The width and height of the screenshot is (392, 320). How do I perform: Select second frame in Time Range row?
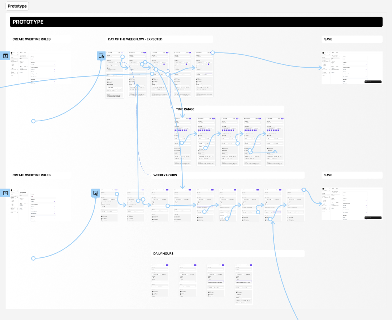(x=206, y=142)
